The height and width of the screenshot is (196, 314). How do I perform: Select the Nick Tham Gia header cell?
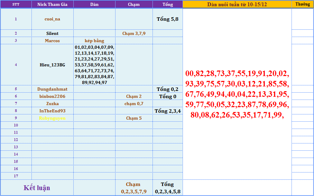[x=52, y=4]
